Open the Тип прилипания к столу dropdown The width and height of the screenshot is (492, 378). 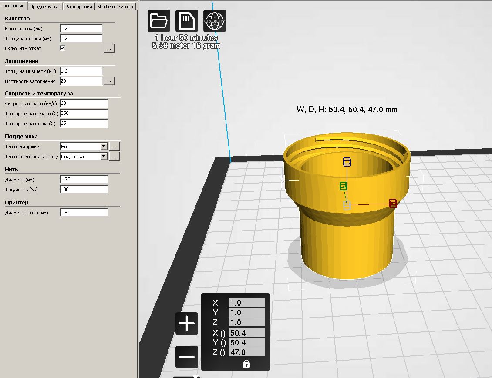84,157
